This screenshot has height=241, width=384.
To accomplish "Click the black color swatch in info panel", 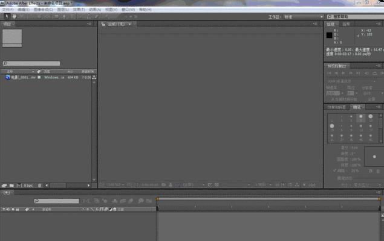I will 330,35.
